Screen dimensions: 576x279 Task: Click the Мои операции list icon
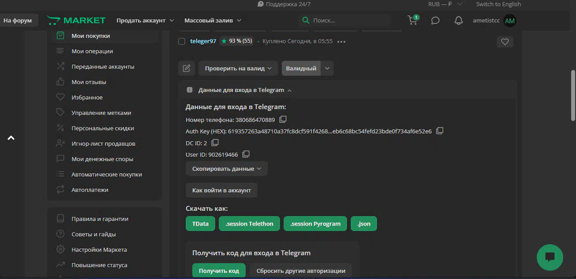click(60, 51)
